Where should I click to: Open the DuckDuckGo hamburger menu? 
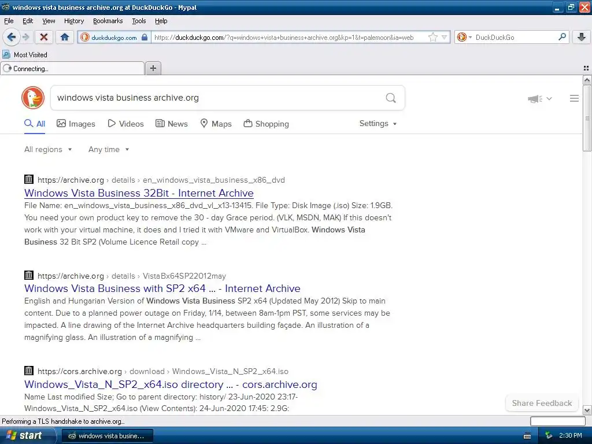point(574,98)
